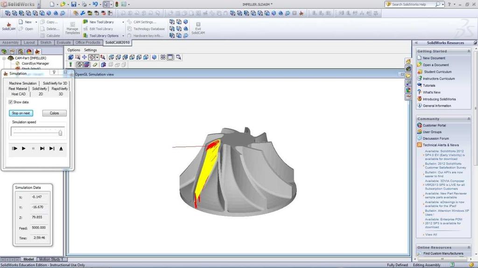Pause the simulation
The height and width of the screenshot is (268, 478).
(33, 148)
